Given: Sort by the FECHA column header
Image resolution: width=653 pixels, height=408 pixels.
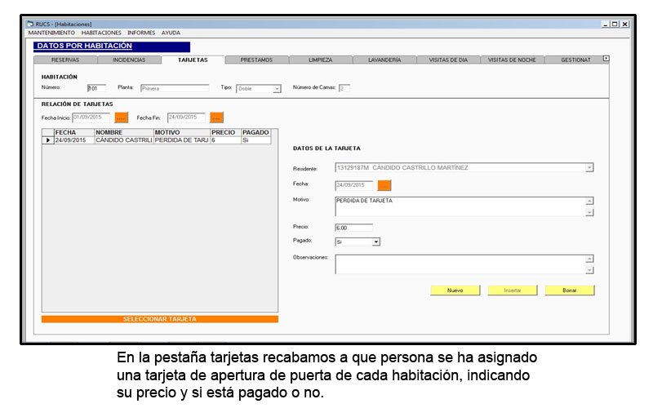Looking at the screenshot, I should [74, 132].
